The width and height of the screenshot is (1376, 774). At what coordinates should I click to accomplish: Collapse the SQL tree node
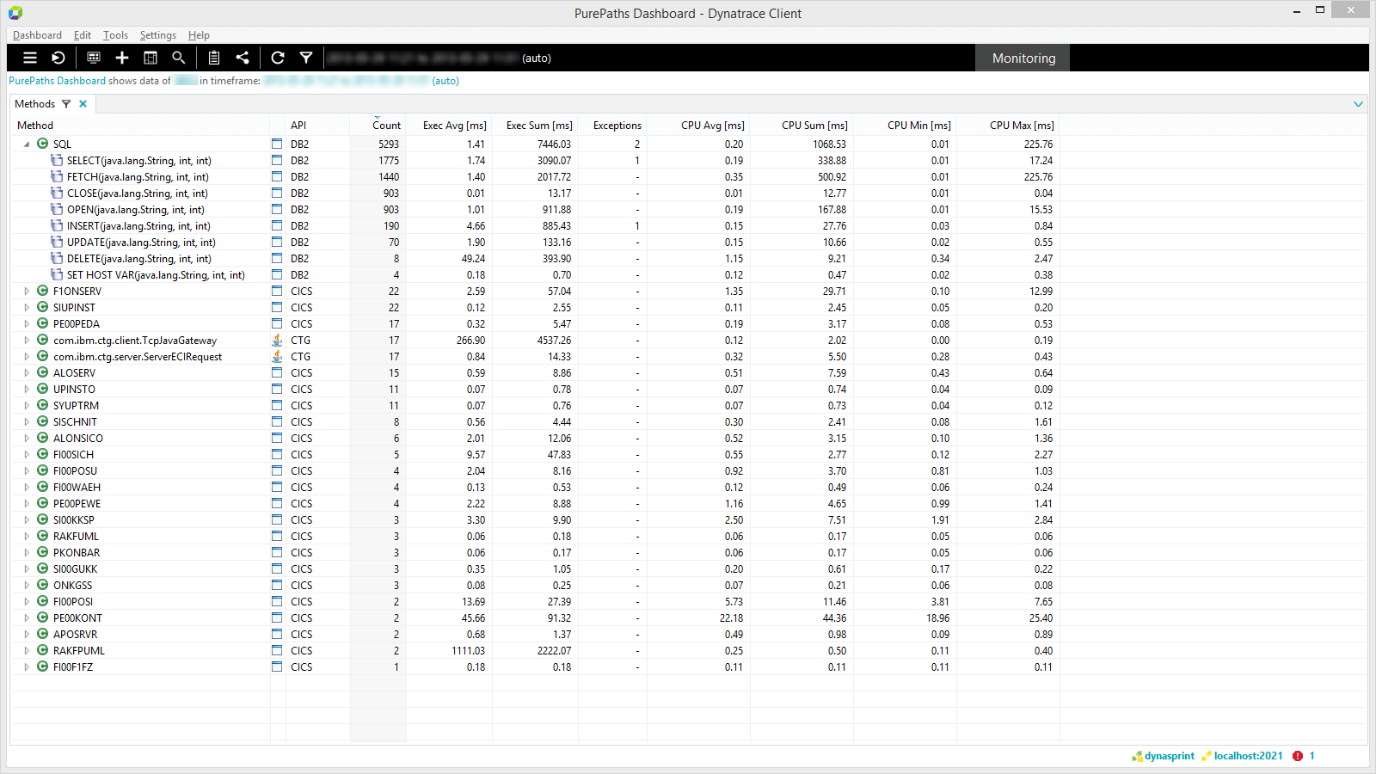tap(26, 144)
